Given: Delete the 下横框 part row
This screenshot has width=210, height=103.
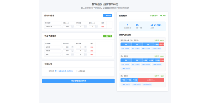Looking at the screenshot, I should [92, 51].
